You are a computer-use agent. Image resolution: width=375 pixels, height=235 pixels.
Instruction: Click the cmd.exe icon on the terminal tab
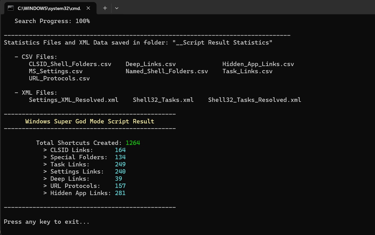point(10,8)
